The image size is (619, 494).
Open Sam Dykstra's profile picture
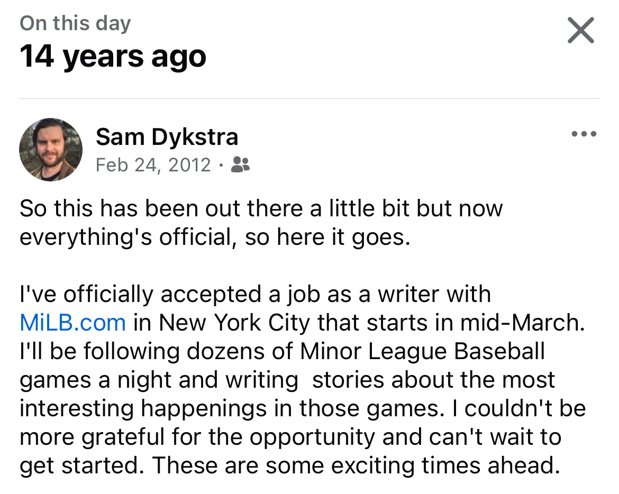51,150
